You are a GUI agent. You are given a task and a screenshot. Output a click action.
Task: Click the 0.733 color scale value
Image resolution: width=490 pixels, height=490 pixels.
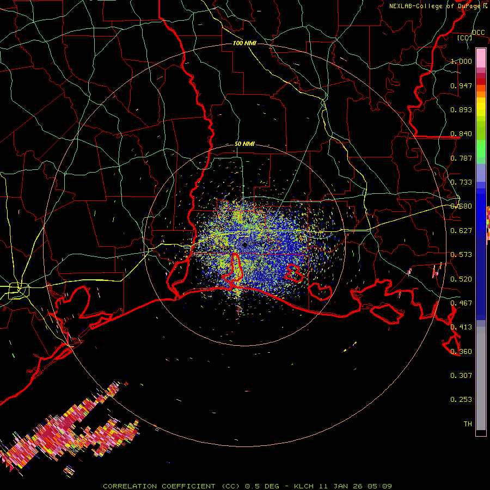pyautogui.click(x=461, y=182)
